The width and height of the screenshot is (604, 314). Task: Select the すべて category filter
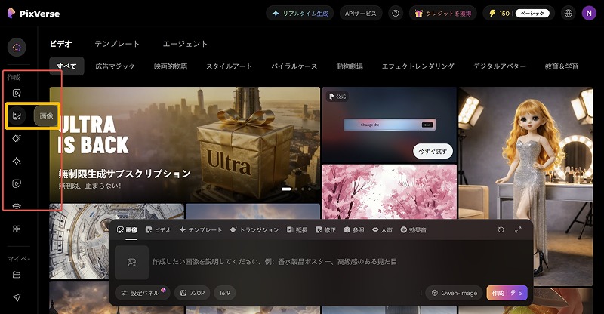tap(66, 66)
